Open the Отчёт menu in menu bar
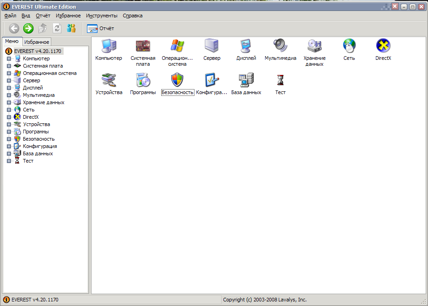The width and height of the screenshot is (428, 306). point(43,16)
